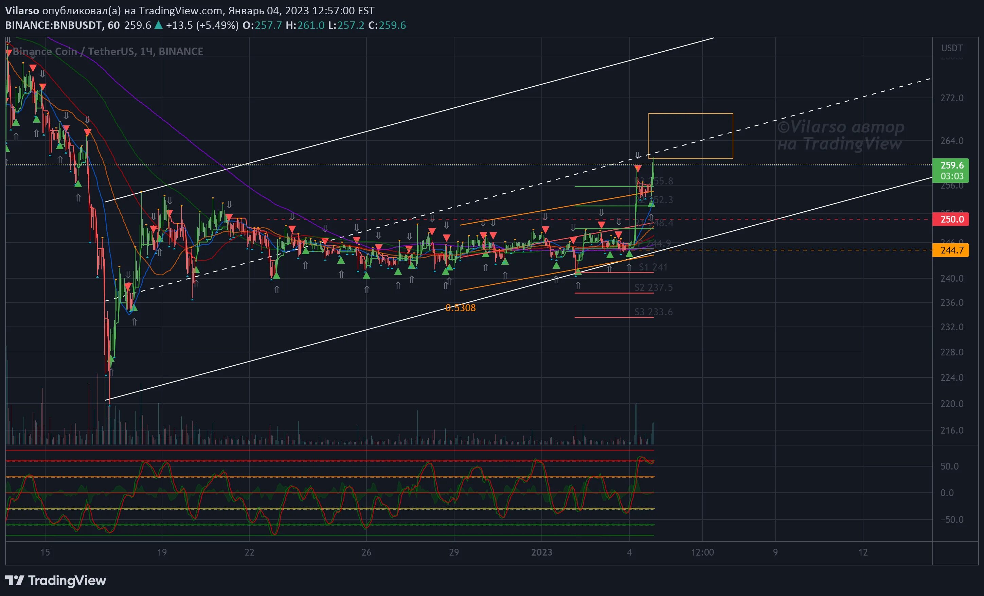Select the orange target rectangle on chart
The width and height of the screenshot is (984, 596).
point(691,136)
